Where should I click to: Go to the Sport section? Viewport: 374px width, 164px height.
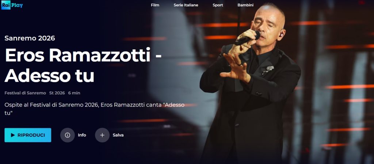click(218, 5)
